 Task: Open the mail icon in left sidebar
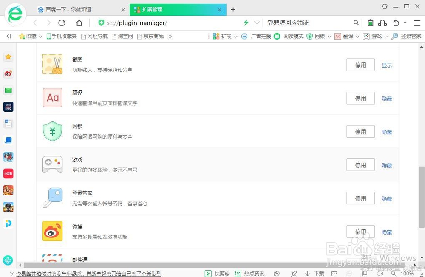coord(8,90)
